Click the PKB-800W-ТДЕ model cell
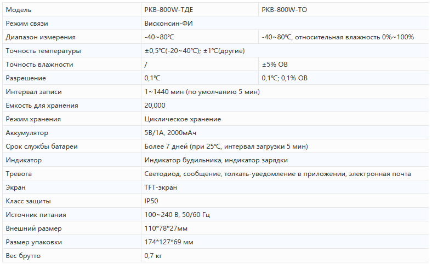432x264 pixels. coord(168,10)
